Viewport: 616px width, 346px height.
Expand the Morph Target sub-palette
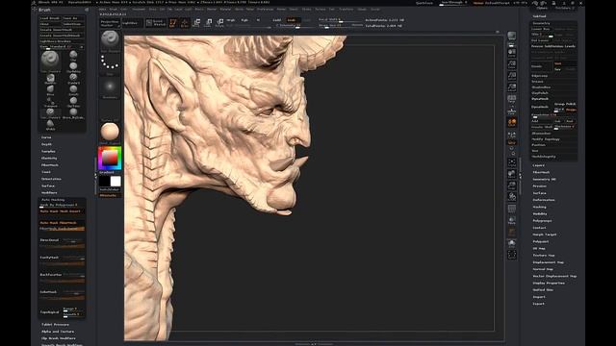point(545,235)
